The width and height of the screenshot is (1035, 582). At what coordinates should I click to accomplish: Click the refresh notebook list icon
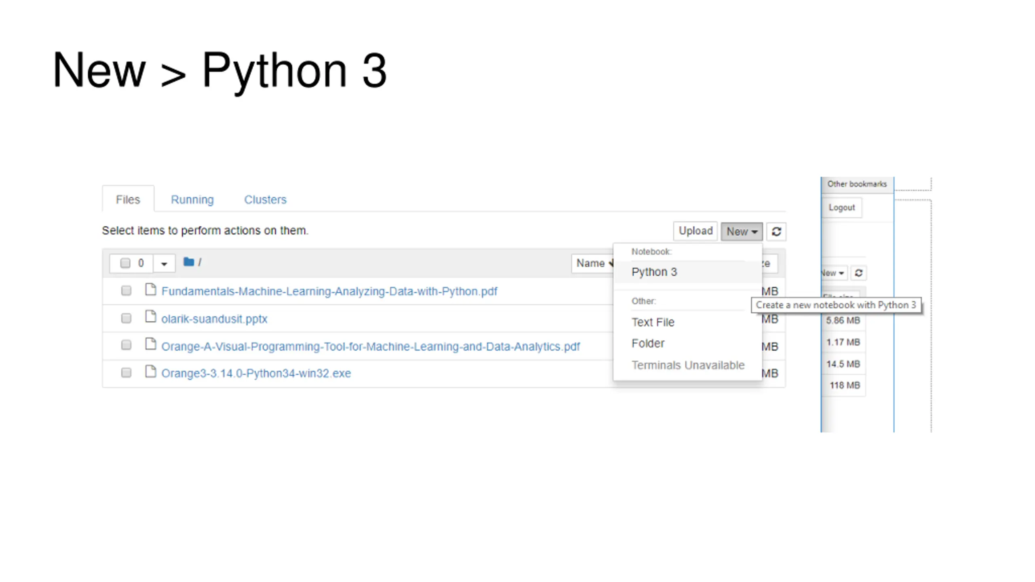point(776,232)
